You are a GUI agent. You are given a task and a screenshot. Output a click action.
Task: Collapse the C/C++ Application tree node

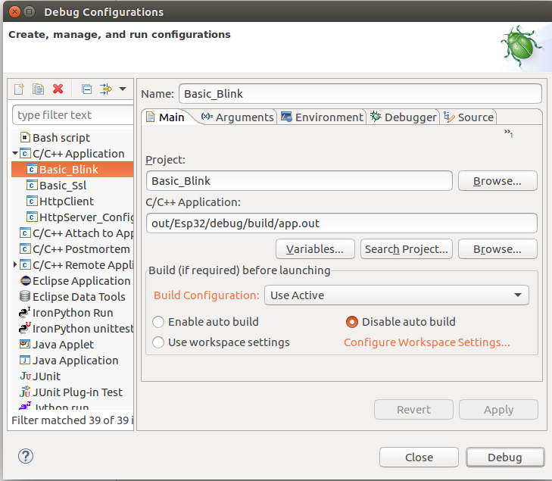[x=15, y=154]
